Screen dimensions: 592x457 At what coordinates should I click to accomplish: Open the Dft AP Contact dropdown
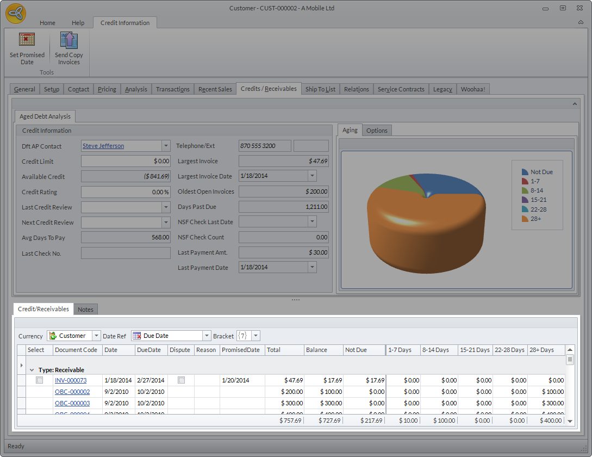(166, 146)
